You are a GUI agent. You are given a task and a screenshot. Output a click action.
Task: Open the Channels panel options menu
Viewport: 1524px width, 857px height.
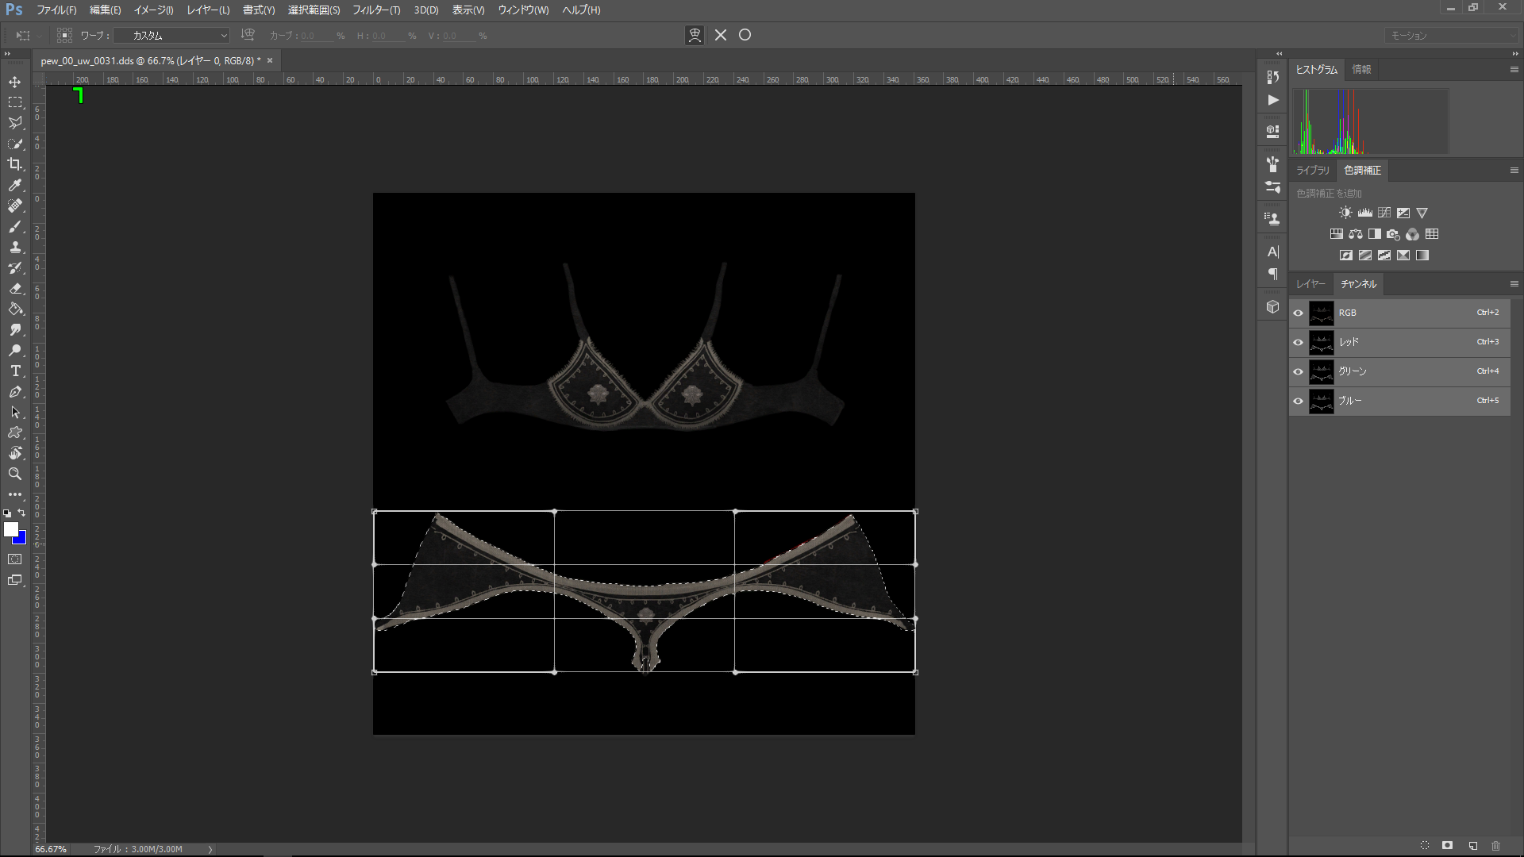click(1514, 284)
